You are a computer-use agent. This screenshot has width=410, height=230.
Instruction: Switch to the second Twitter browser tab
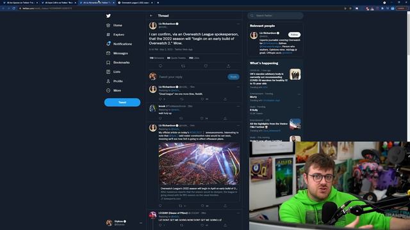[x=58, y=3]
